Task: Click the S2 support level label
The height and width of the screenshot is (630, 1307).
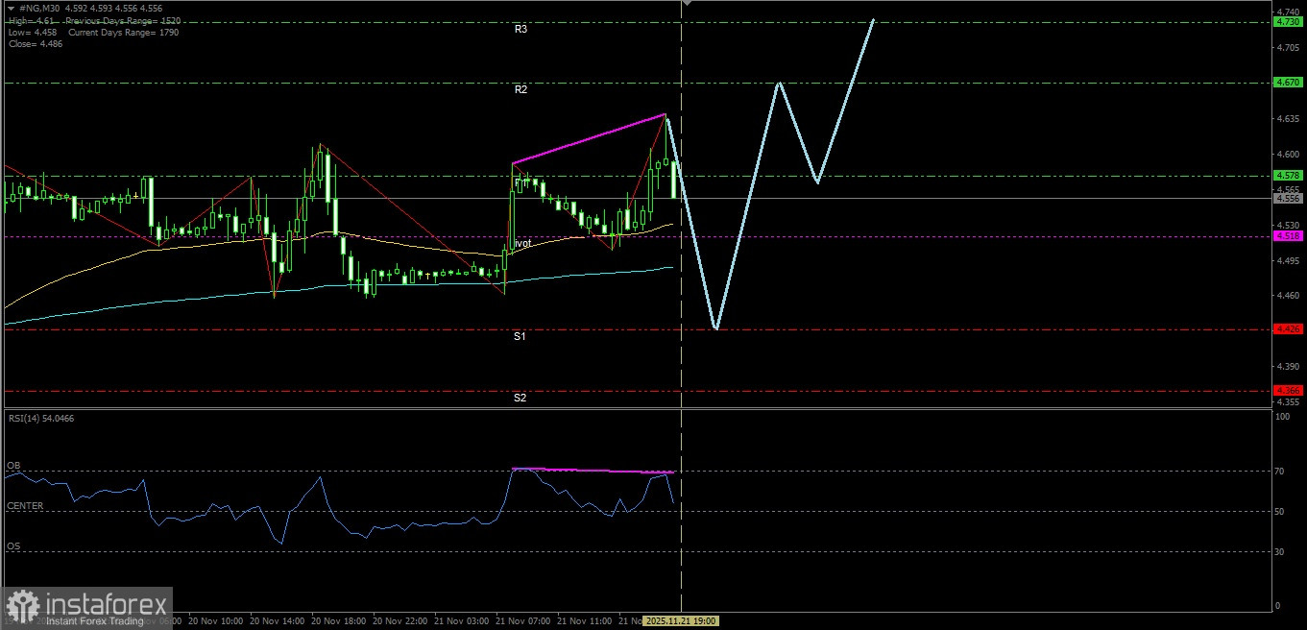Action: click(520, 398)
